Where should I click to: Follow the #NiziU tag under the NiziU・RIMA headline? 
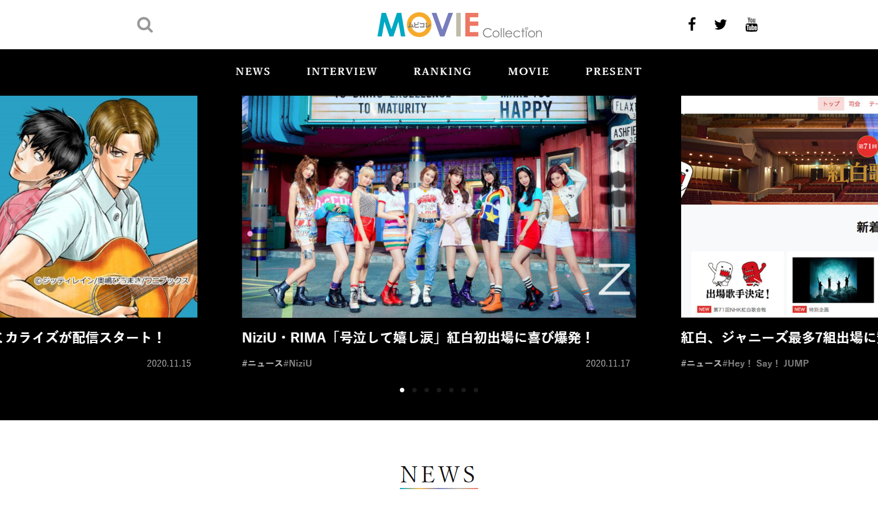(x=298, y=363)
